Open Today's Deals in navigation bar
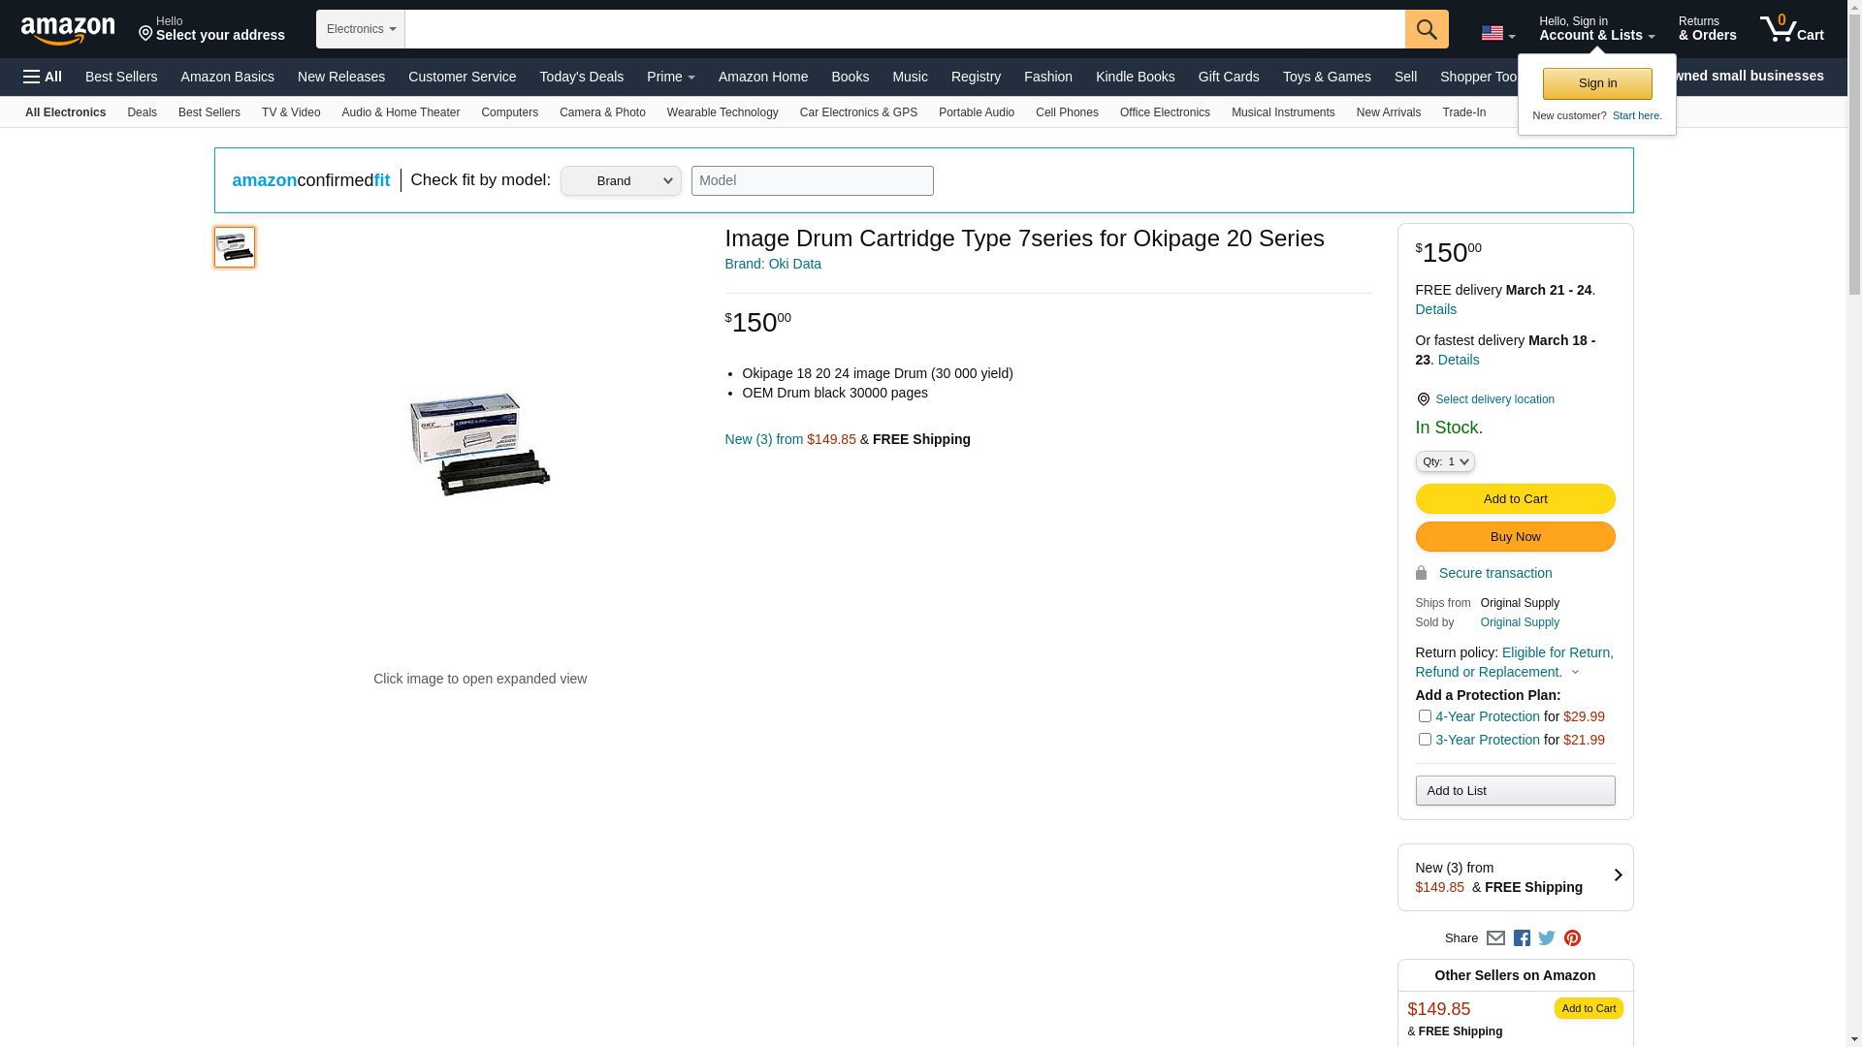Screen dimensions: 1862x1047 click(581, 77)
